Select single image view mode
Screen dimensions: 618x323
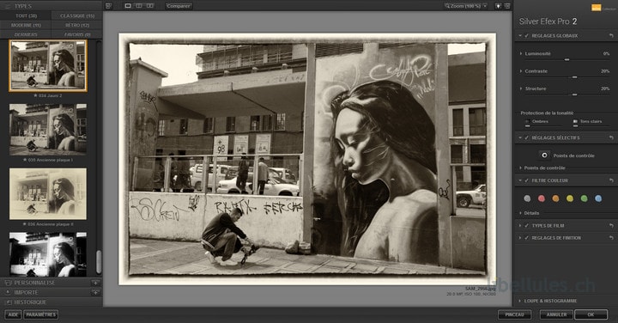[128, 6]
